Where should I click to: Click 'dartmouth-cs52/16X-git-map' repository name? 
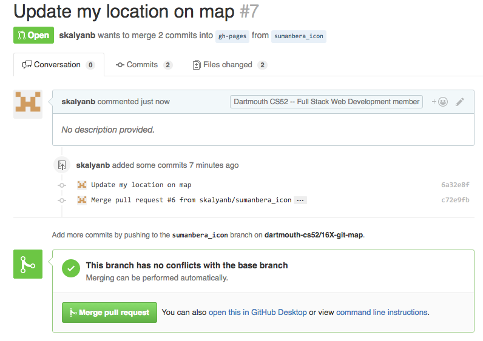[314, 235]
